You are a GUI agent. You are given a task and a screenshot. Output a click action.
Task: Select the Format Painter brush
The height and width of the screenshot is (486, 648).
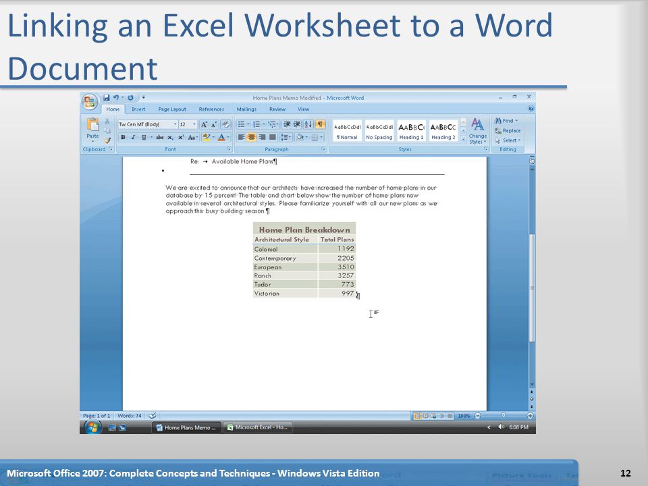pyautogui.click(x=107, y=140)
